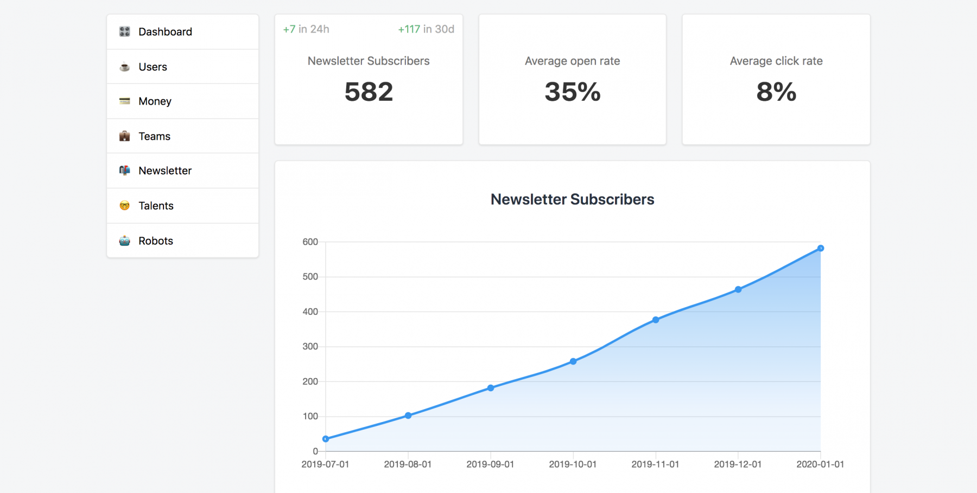Image resolution: width=977 pixels, height=493 pixels.
Task: Open the Money page in sidebar
Action: click(155, 101)
